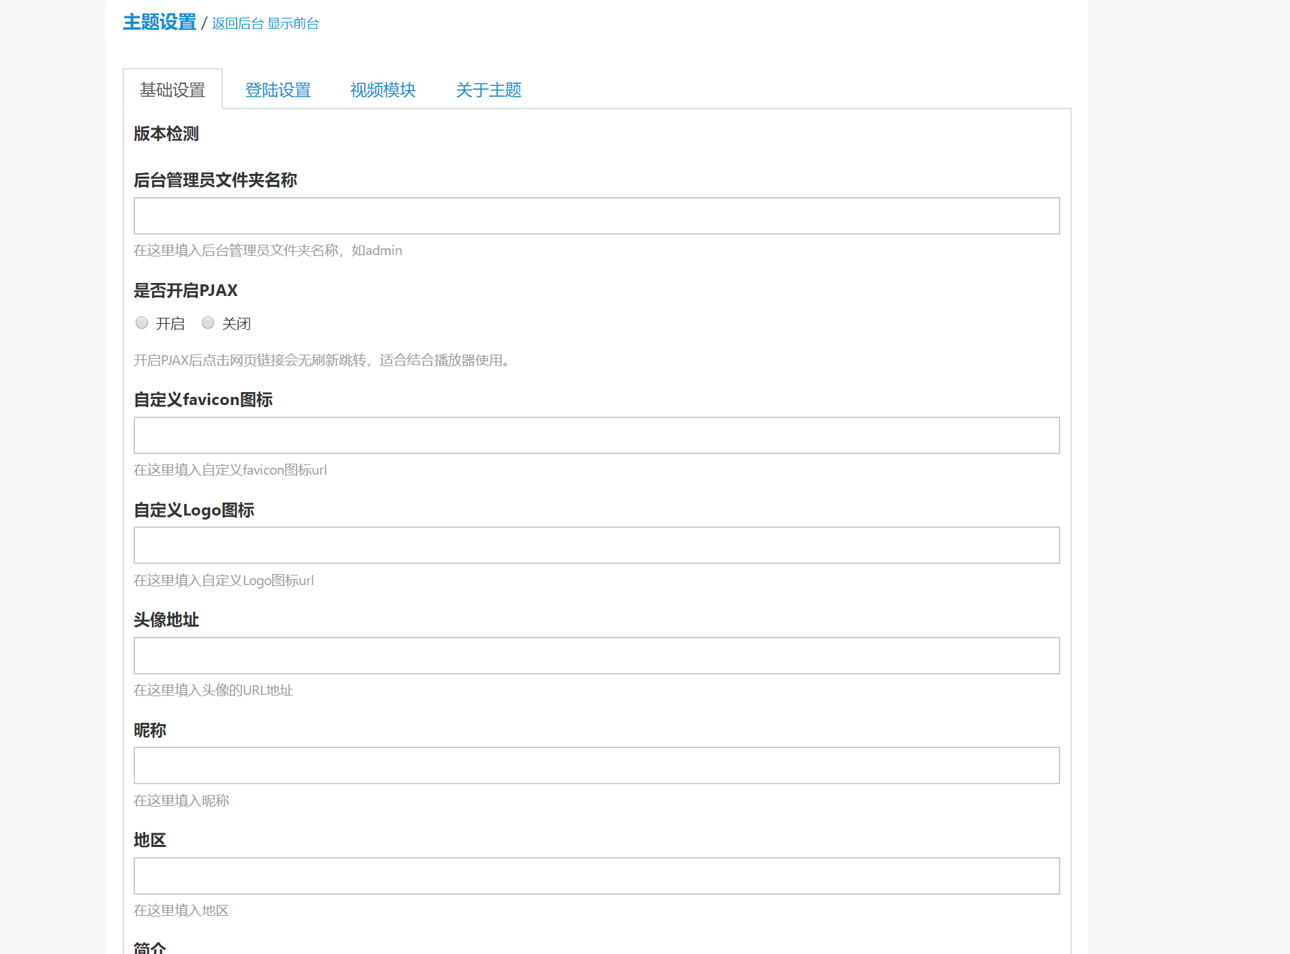Viewport: 1290px width, 954px height.
Task: Click into the 自定义Logo图标 input field
Action: click(597, 546)
